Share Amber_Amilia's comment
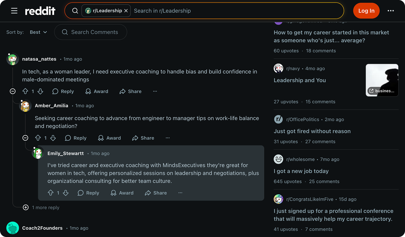The height and width of the screenshot is (237, 405). pyautogui.click(x=143, y=138)
